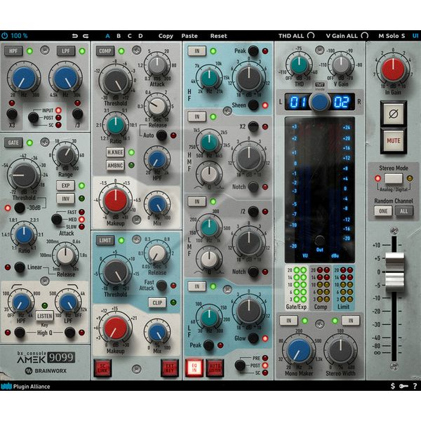This screenshot has width=421, height=421.
Task: Click the power bypass icon
Action: [5, 36]
